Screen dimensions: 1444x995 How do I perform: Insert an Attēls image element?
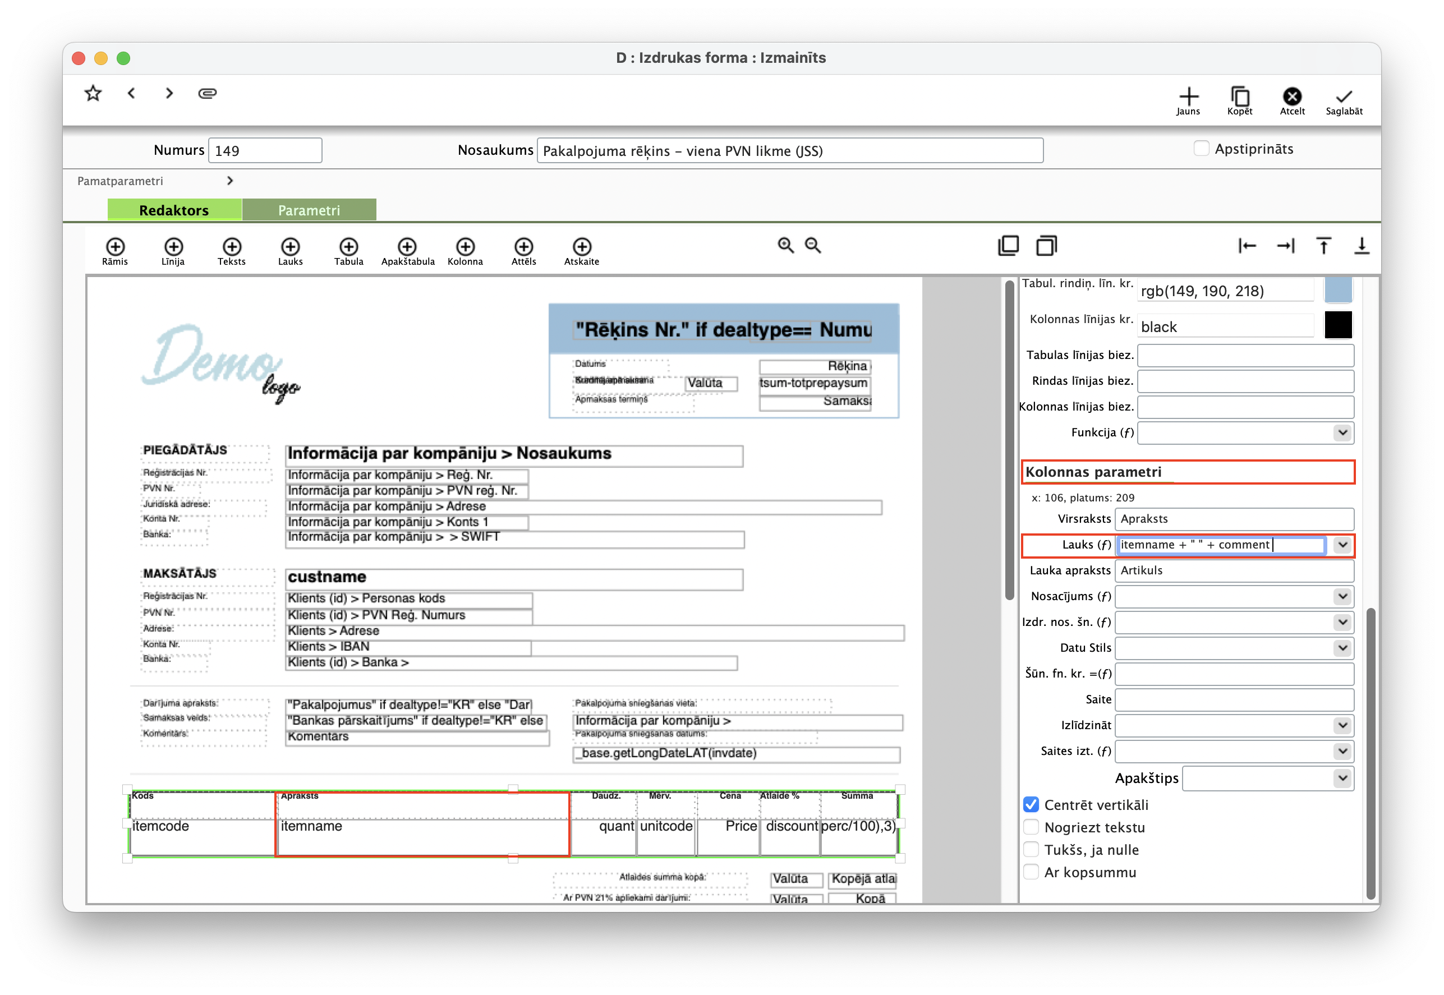(524, 252)
